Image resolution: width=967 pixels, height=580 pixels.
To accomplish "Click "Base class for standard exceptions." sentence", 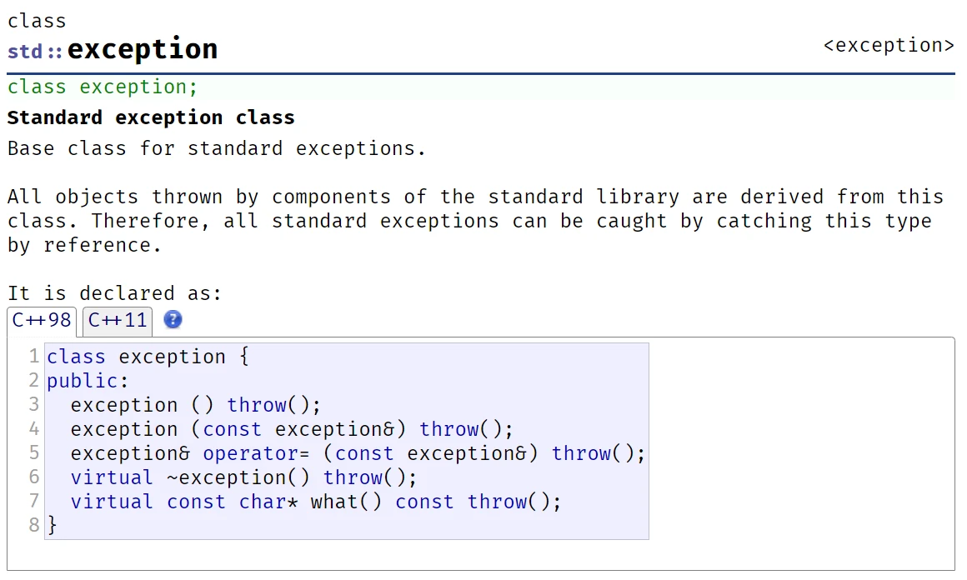I will [217, 148].
